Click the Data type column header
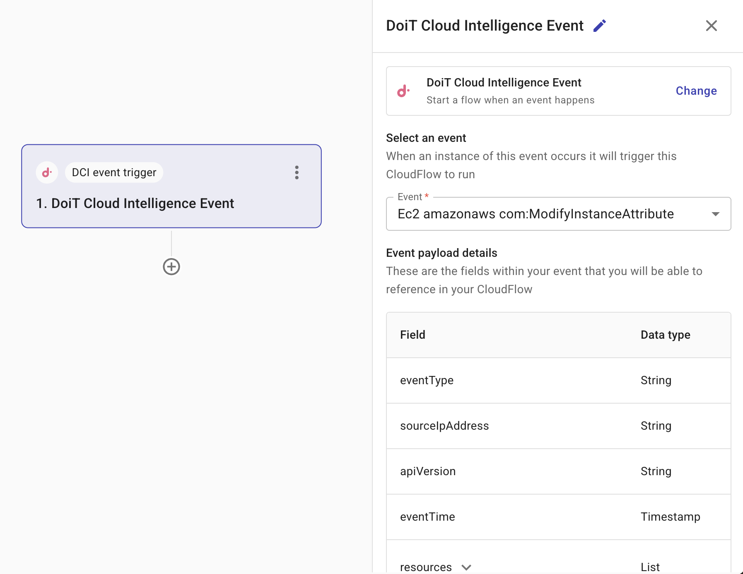Screen dimensions: 743x574 tap(665, 335)
